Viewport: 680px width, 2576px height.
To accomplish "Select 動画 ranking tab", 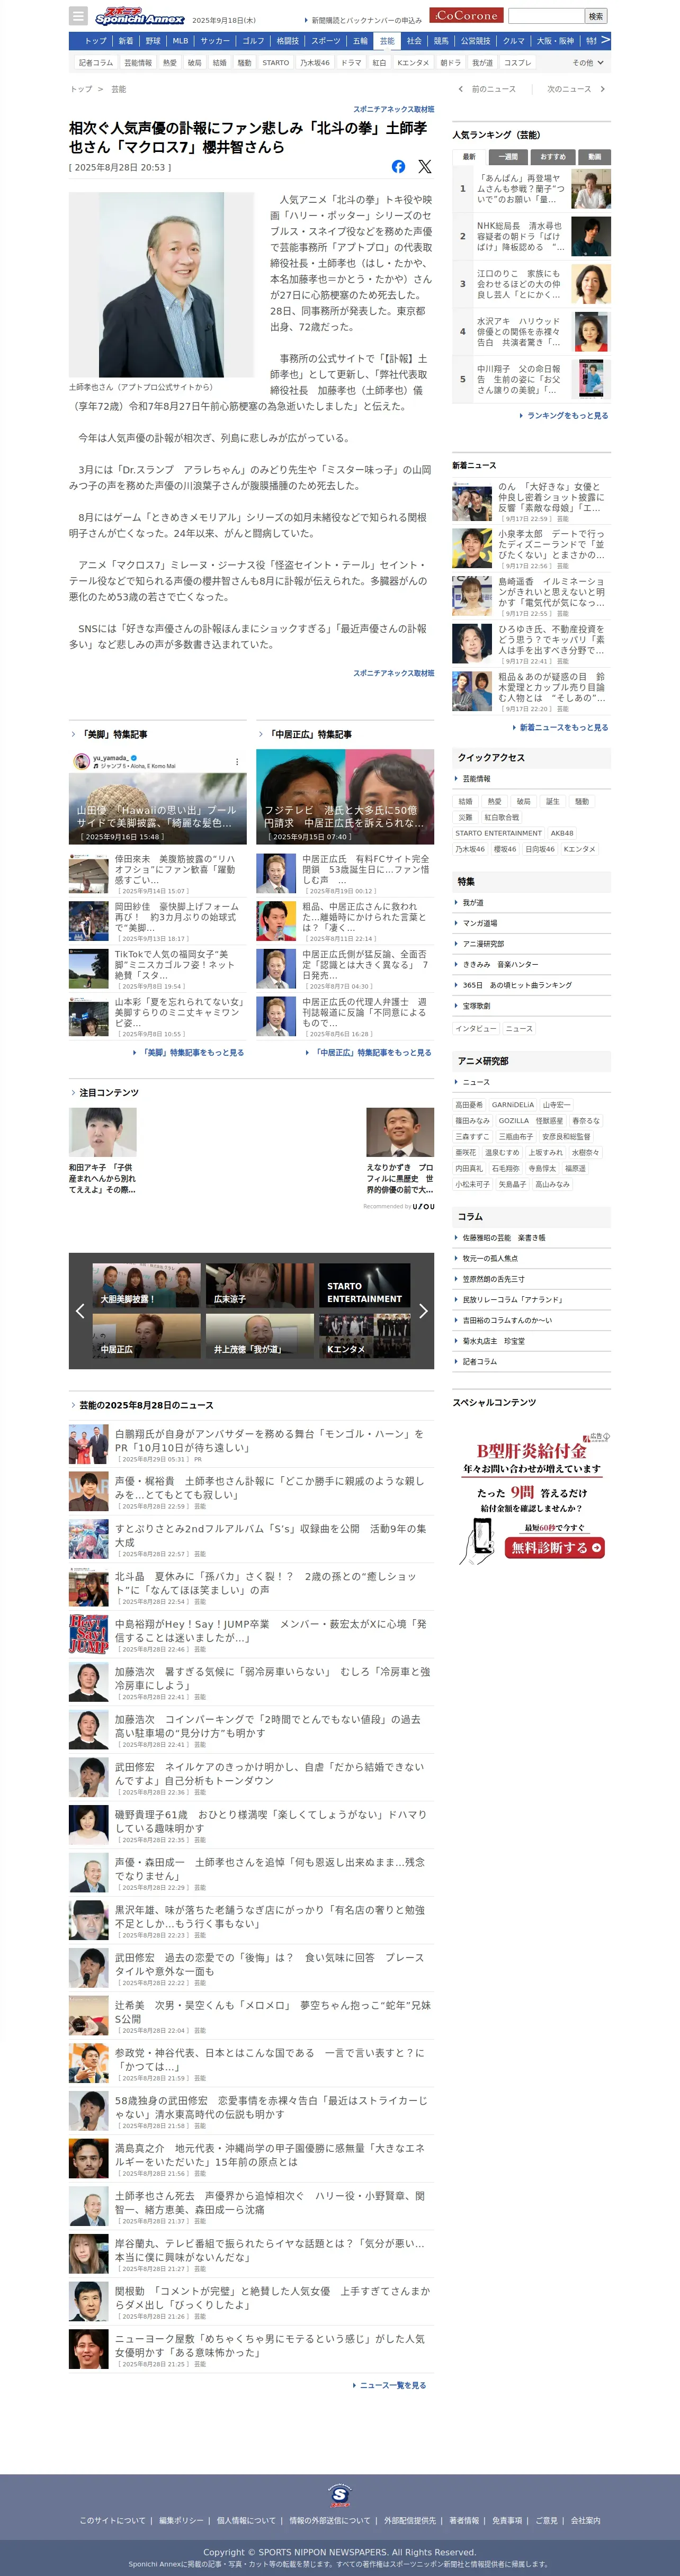I will (594, 157).
